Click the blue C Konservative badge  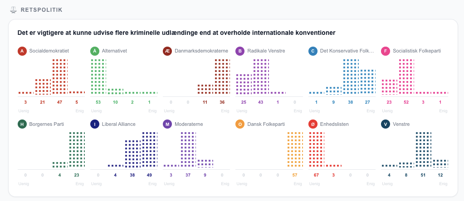point(313,51)
